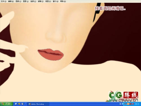Open the 文件 (File) menu
141x106 pixels.
4,1
